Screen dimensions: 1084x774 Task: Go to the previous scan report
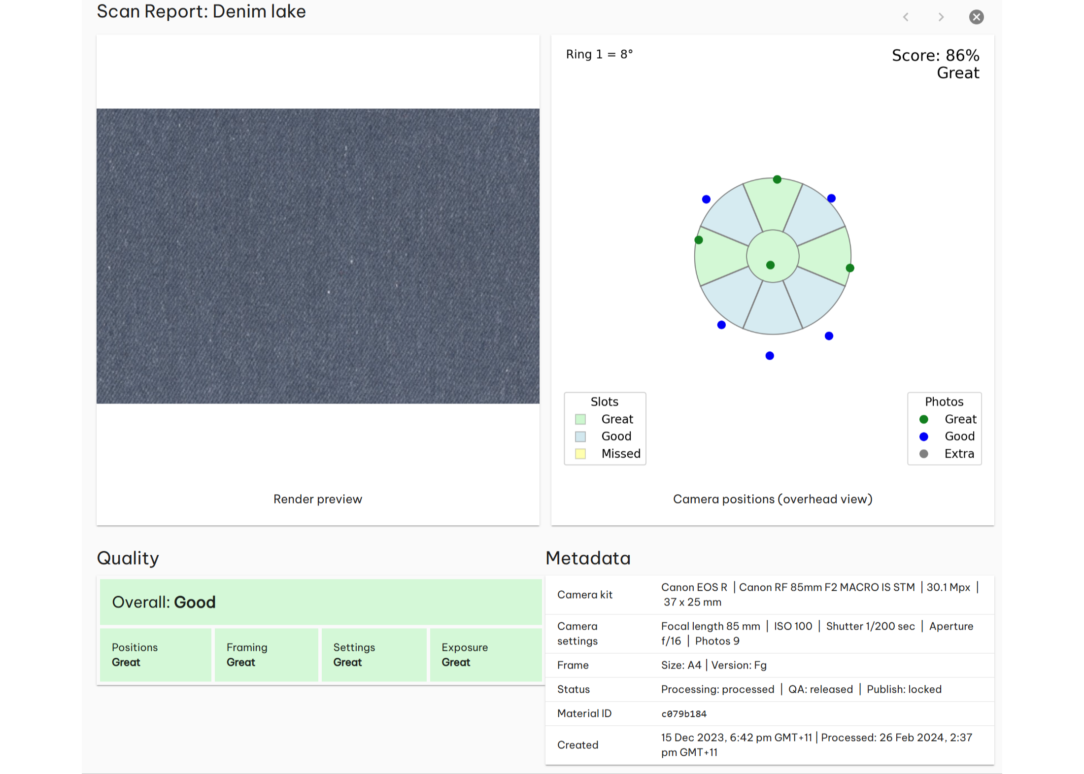pyautogui.click(x=906, y=17)
